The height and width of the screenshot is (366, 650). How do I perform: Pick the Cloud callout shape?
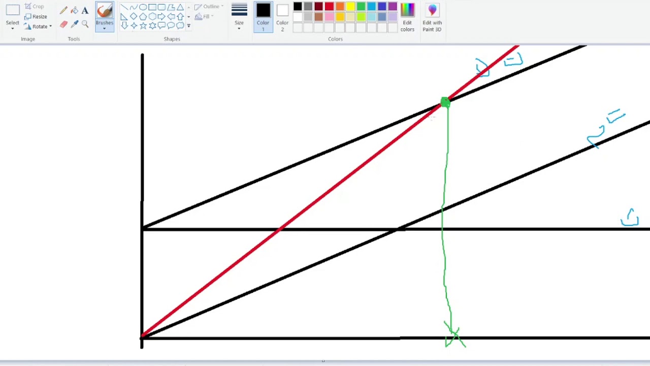coord(180,26)
